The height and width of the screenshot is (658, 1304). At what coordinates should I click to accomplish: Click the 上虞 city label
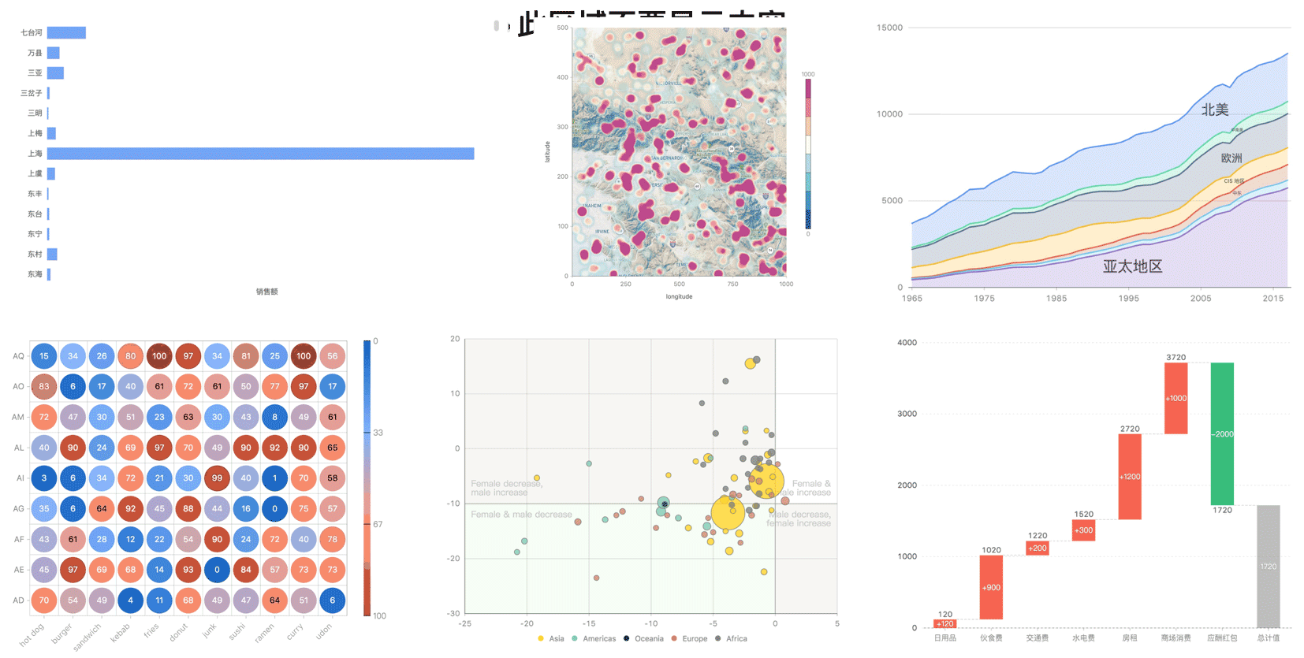35,173
